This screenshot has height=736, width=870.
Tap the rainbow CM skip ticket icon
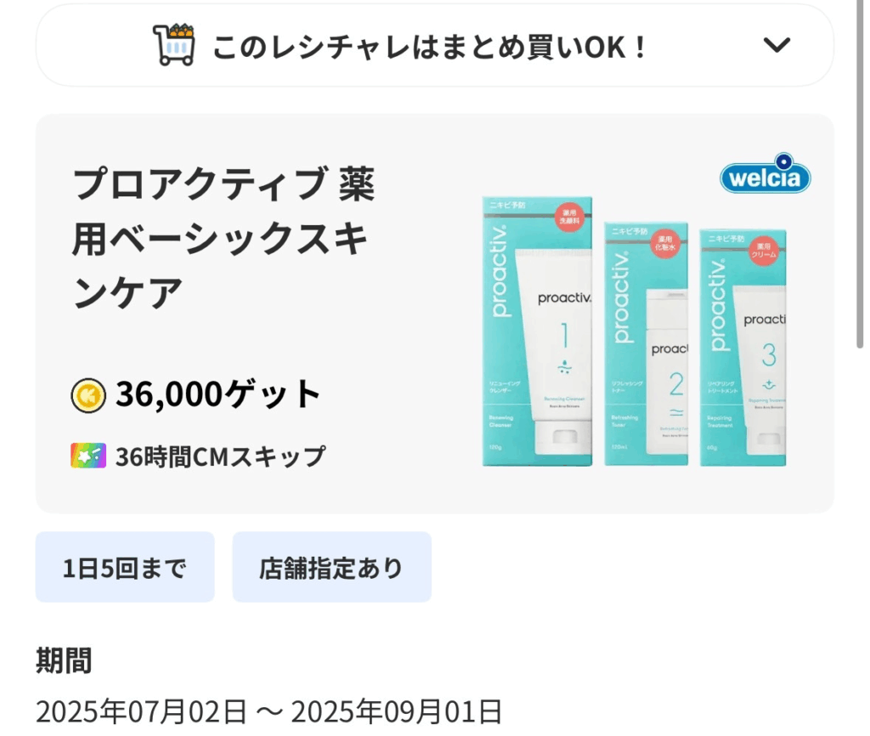click(x=88, y=456)
